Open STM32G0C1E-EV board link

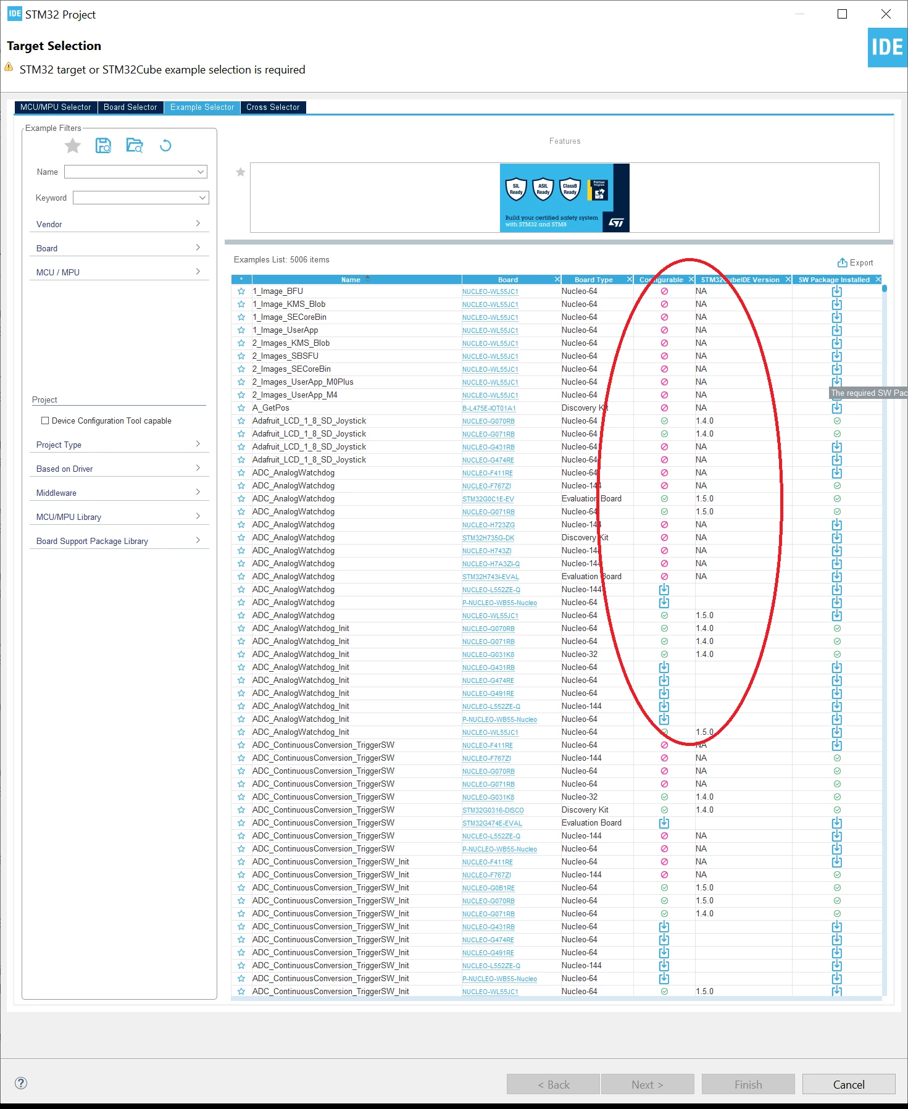(488, 499)
